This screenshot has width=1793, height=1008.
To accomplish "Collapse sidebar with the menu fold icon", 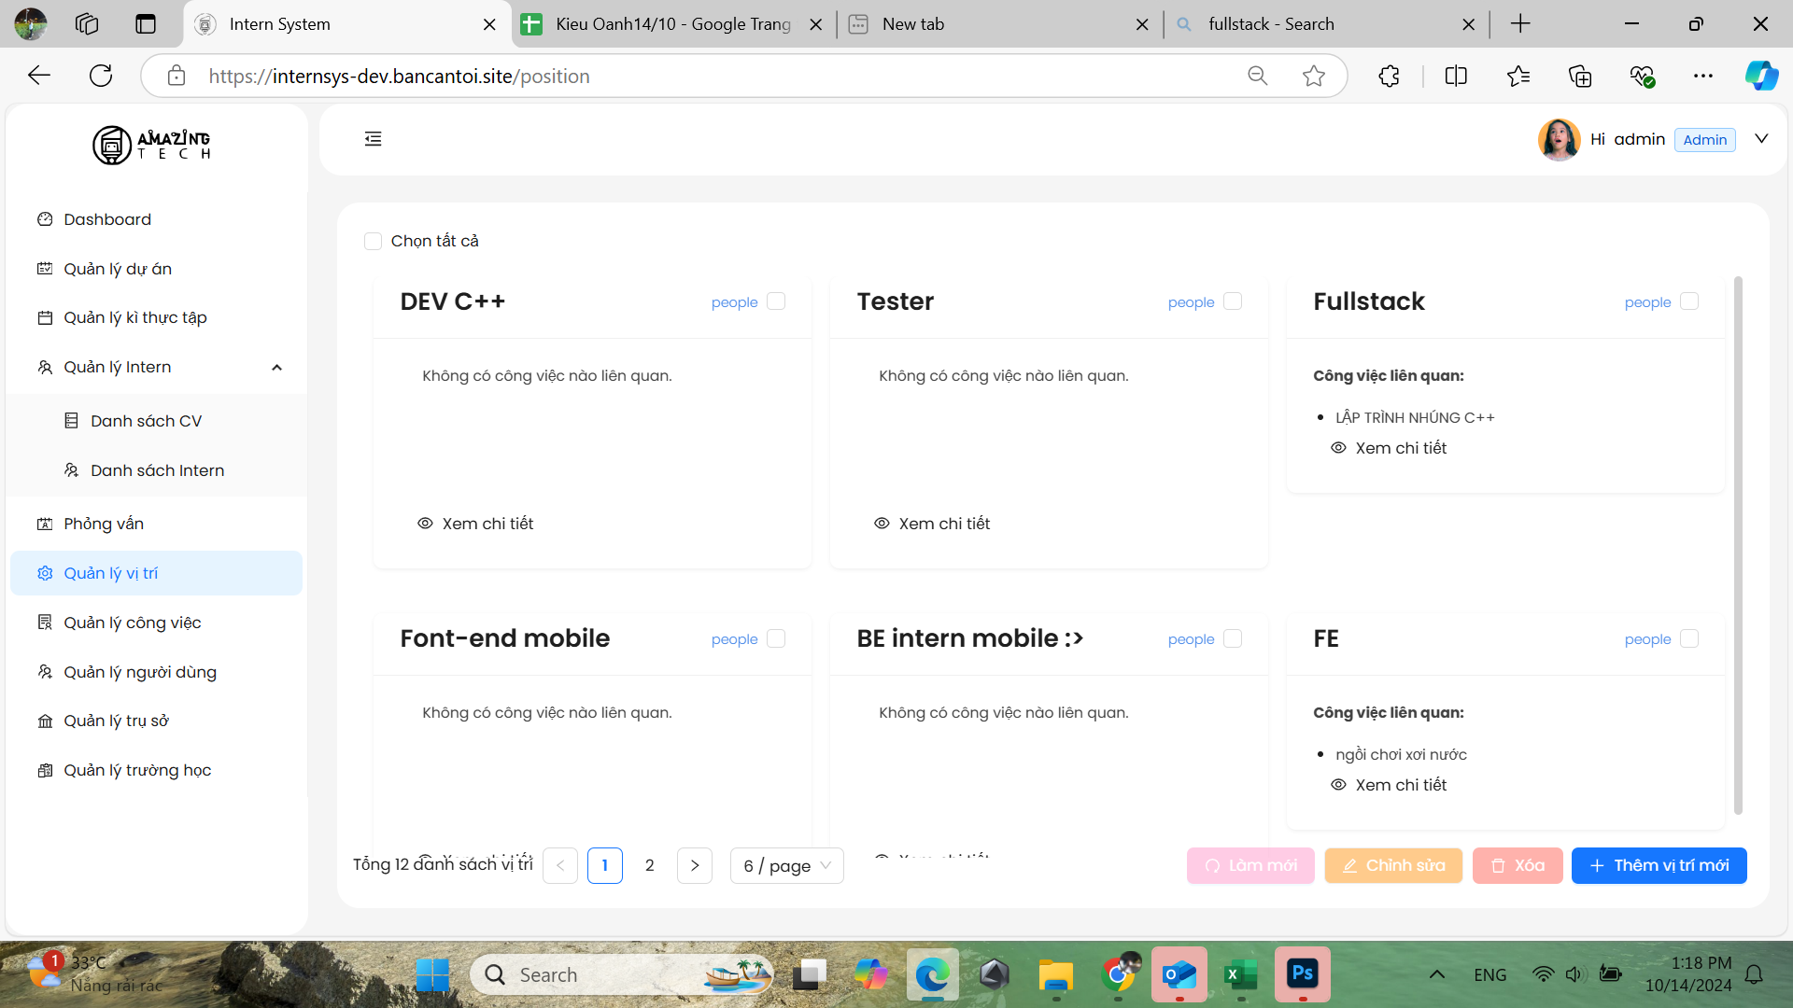I will coord(373,139).
